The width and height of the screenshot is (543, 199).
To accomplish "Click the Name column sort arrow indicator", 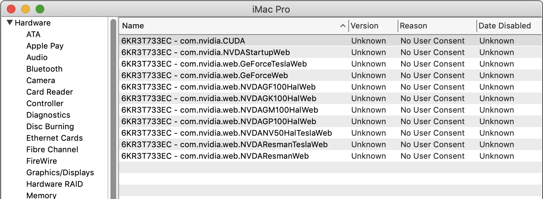I will tap(342, 26).
